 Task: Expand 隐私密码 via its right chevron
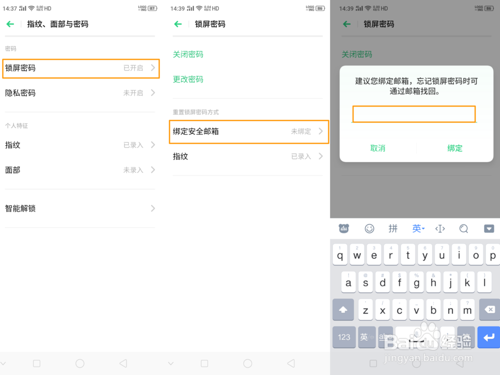(x=153, y=93)
